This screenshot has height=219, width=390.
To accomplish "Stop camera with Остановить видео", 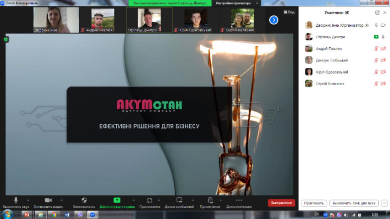I will click(48, 200).
